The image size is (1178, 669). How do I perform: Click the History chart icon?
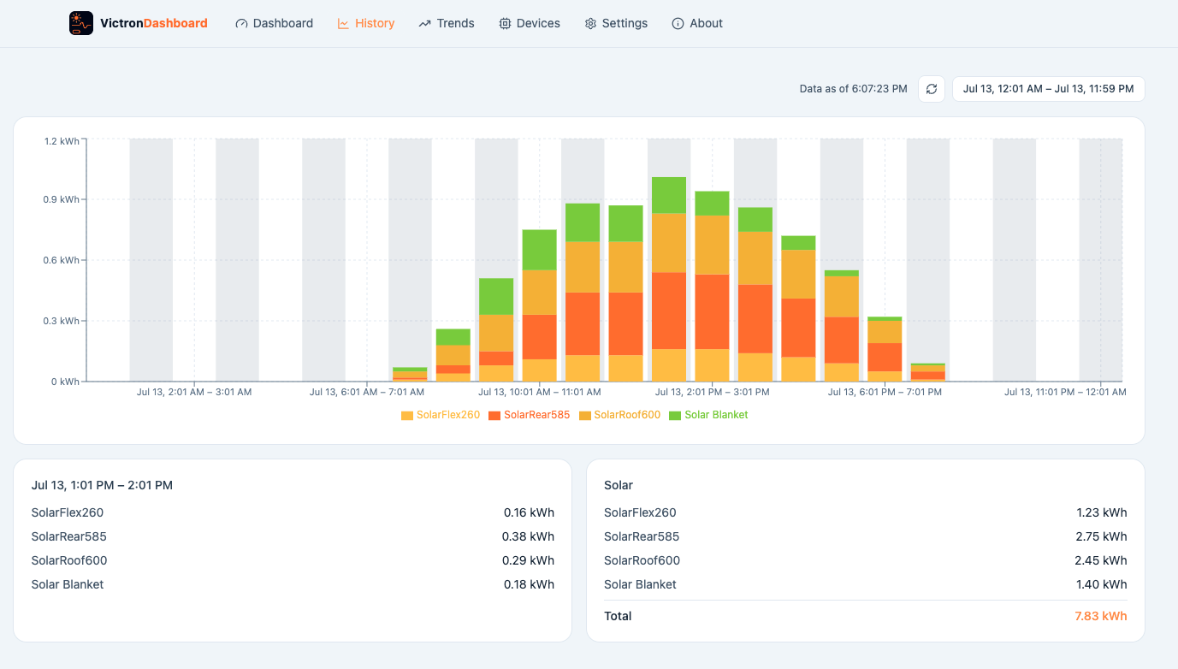[343, 24]
